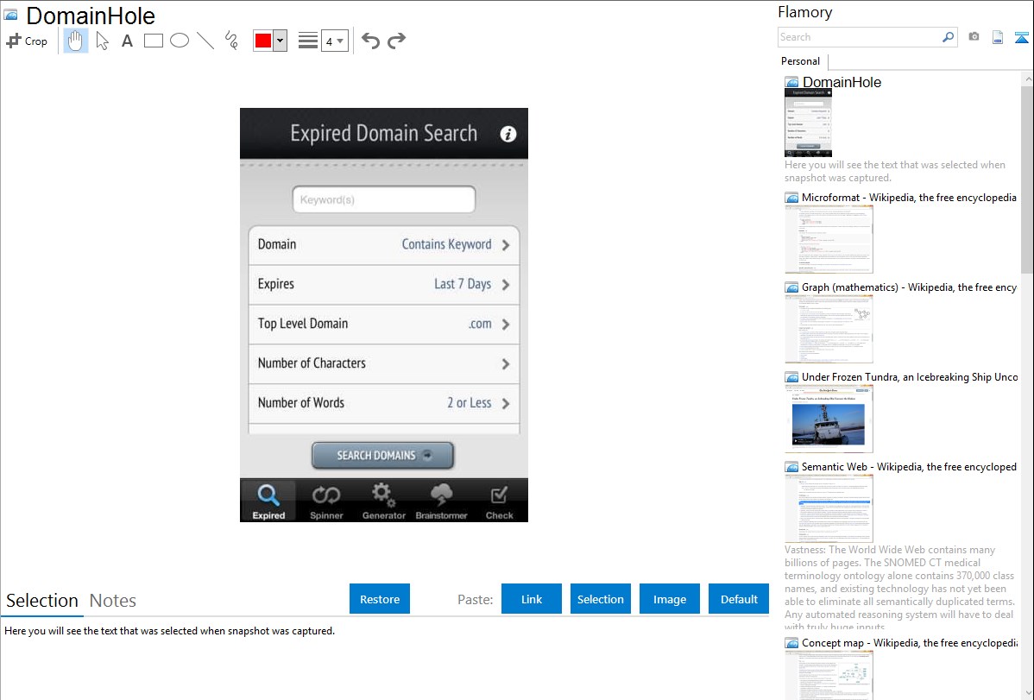This screenshot has width=1034, height=700.
Task: Click the search magnifier icon
Action: 949,37
